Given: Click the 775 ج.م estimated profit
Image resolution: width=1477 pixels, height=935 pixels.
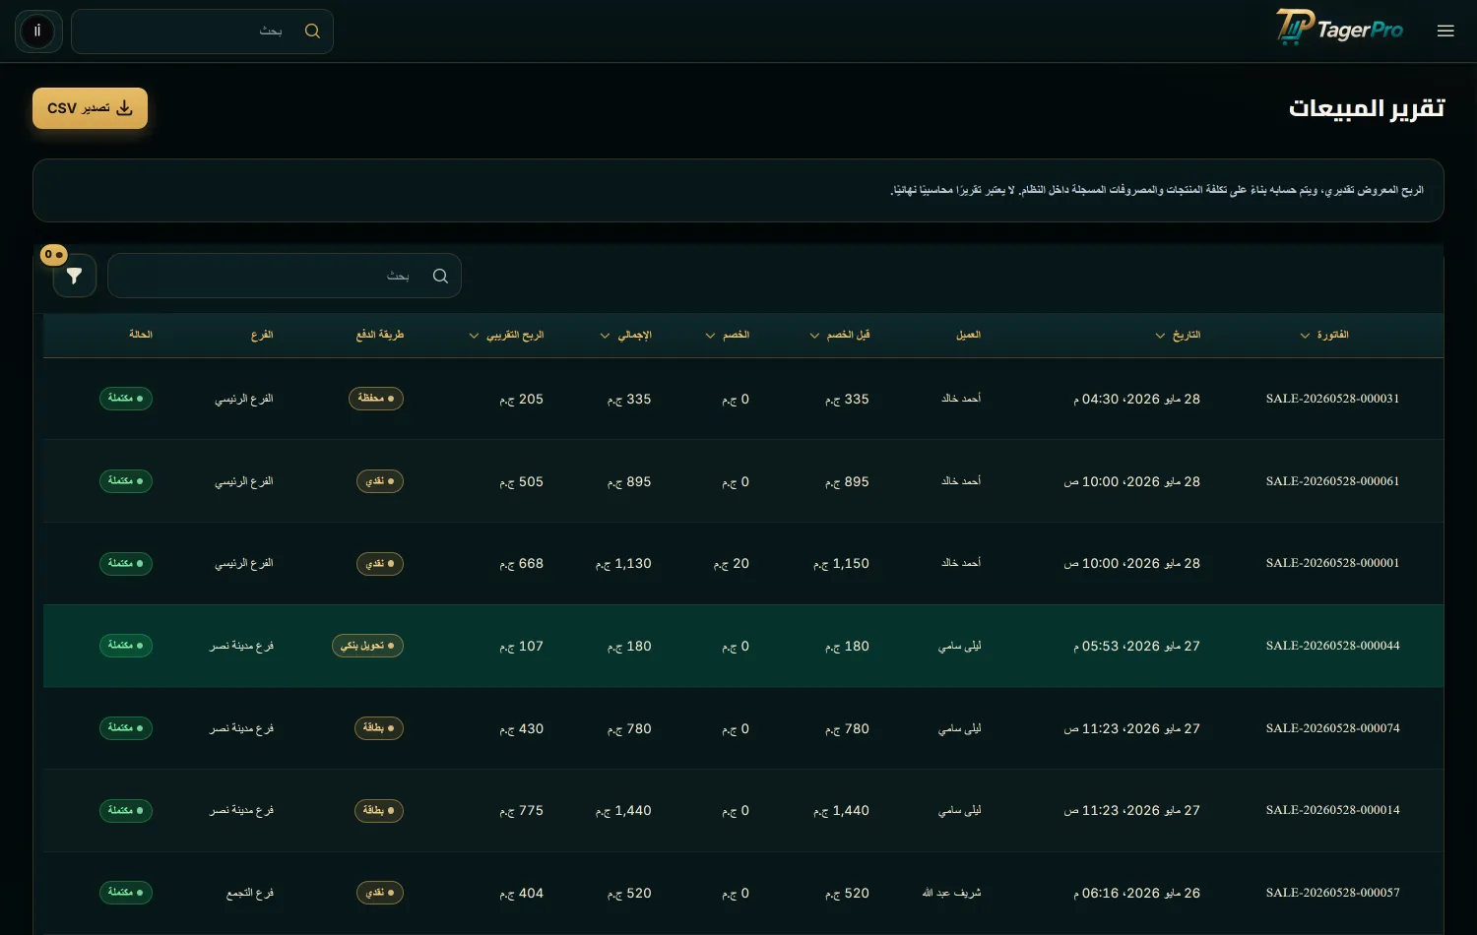Looking at the screenshot, I should click(x=521, y=810).
